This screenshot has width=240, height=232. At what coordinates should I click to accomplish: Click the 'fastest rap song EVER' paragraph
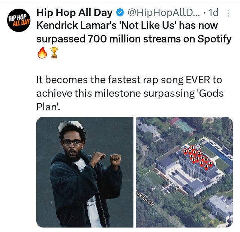130,93
